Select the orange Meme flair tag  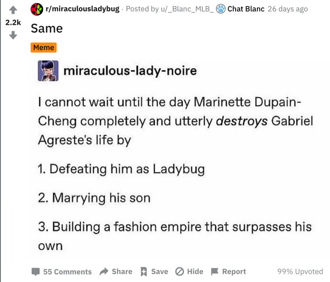pos(44,47)
